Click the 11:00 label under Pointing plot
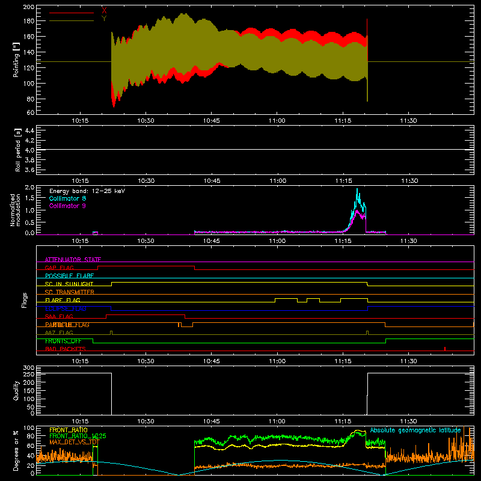 277,121
